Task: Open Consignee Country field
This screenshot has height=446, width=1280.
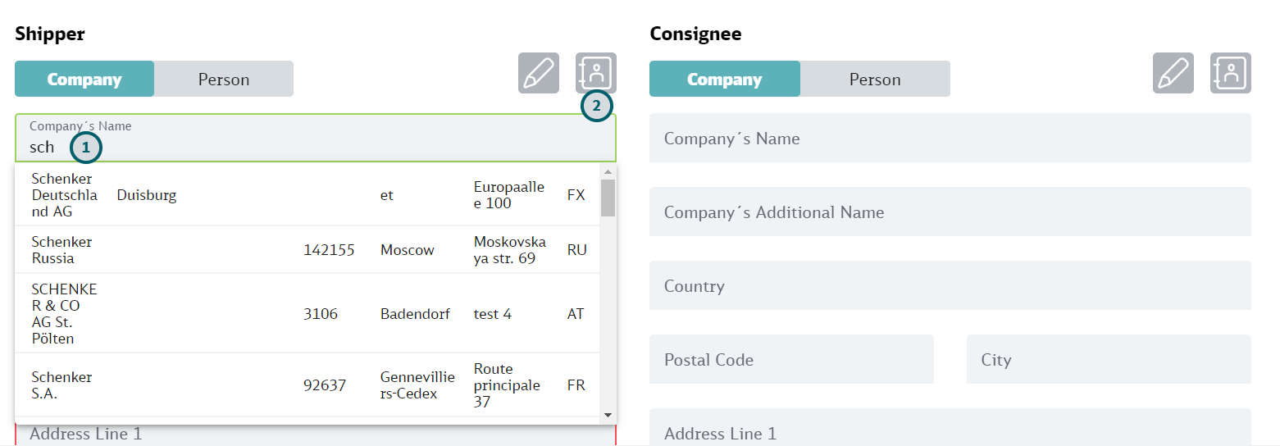Action: pyautogui.click(x=950, y=285)
